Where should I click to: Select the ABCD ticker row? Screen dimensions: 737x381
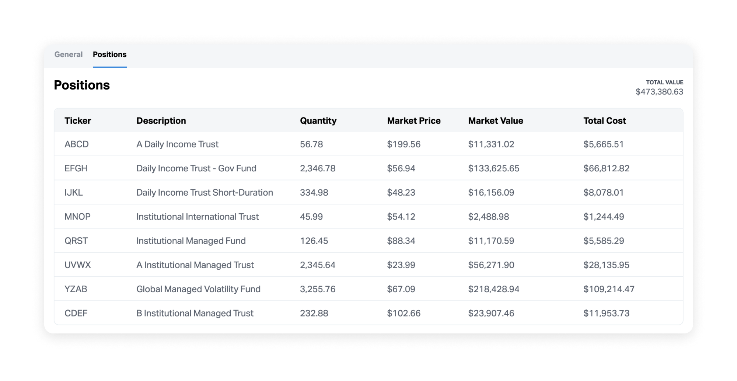(x=368, y=144)
